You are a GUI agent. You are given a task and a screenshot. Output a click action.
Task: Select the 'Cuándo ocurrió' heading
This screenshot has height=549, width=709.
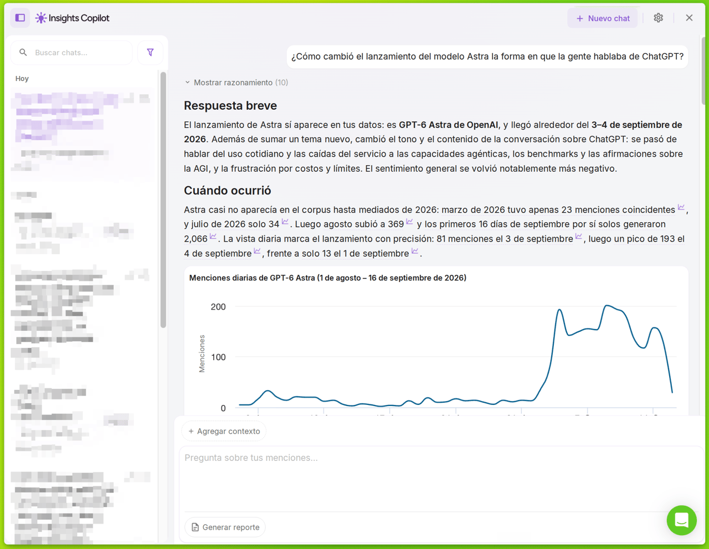click(228, 191)
